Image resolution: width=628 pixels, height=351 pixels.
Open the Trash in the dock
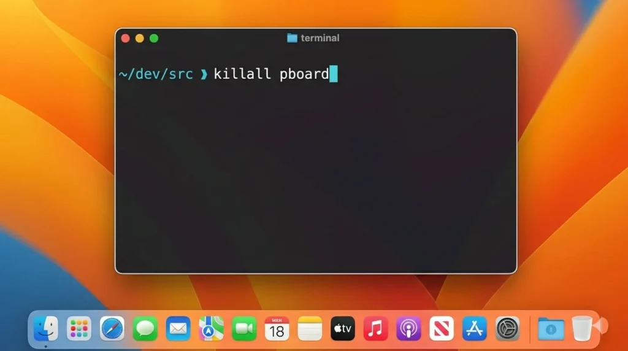point(582,328)
